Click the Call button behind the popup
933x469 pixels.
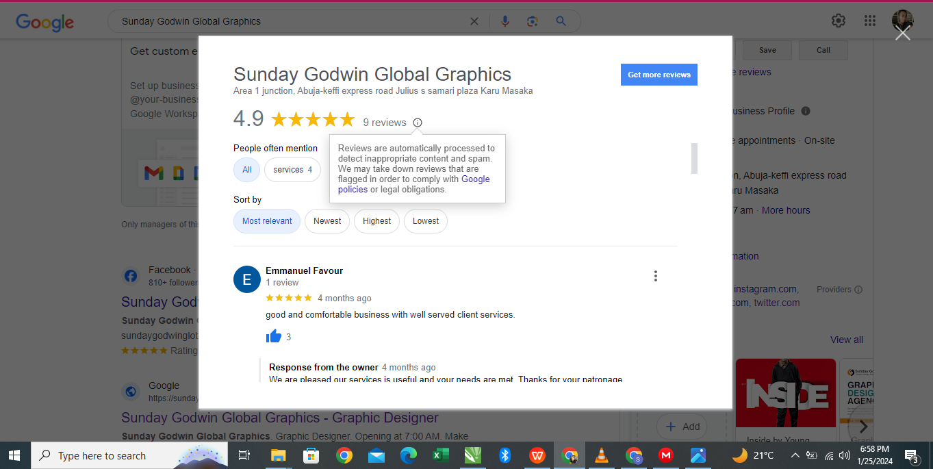823,50
